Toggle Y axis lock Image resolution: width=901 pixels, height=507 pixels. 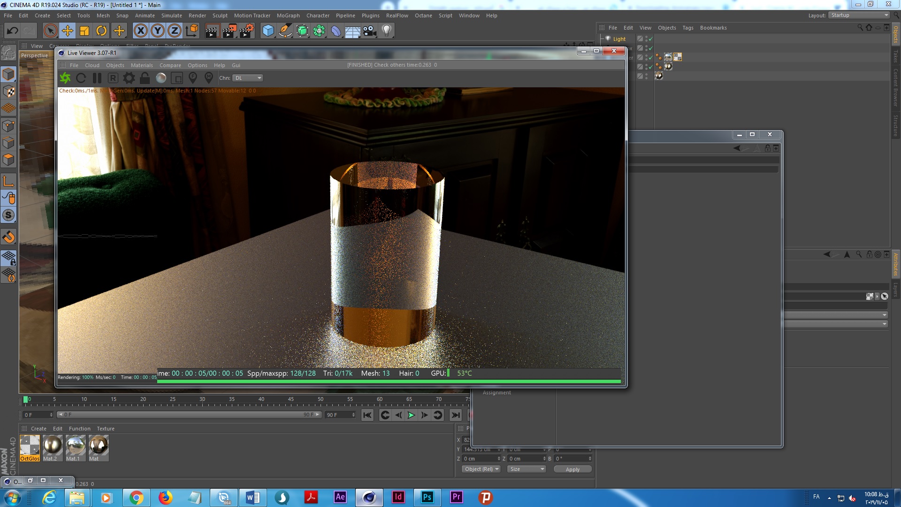158,31
